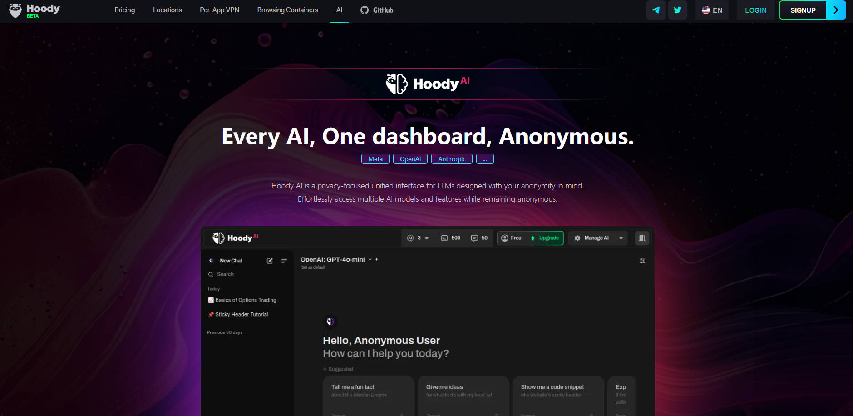Screen dimensions: 853x416
Task: Click the Suggested label
Action: [340, 369]
